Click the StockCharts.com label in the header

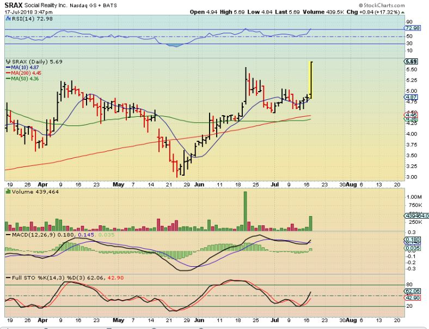click(x=382, y=5)
